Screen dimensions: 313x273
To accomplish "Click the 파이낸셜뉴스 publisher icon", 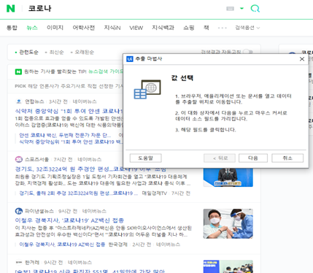I will point(19,211).
